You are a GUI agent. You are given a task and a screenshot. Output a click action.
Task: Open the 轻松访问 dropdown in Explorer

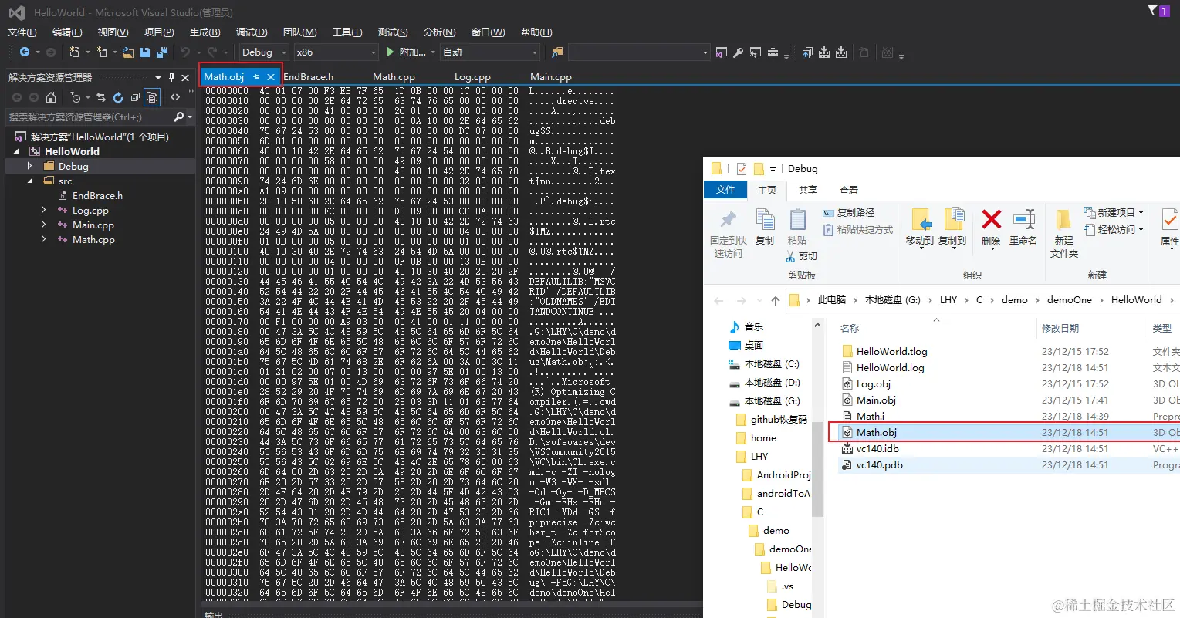(1114, 229)
